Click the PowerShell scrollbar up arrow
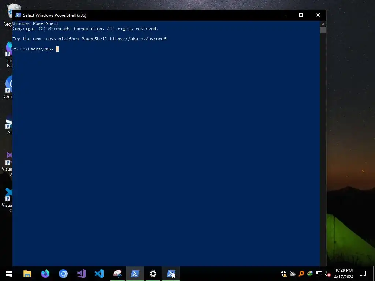 [323, 24]
